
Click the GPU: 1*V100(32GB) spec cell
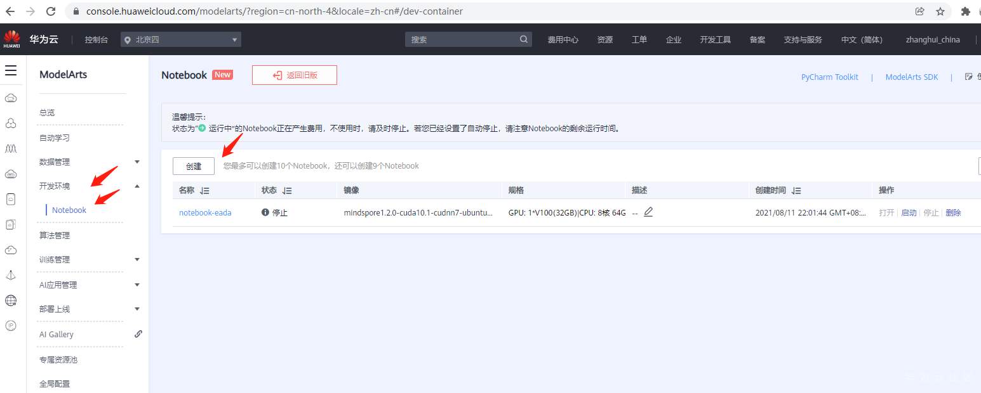pos(567,212)
